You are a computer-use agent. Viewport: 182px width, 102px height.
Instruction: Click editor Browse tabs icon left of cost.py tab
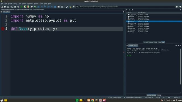(1, 12)
